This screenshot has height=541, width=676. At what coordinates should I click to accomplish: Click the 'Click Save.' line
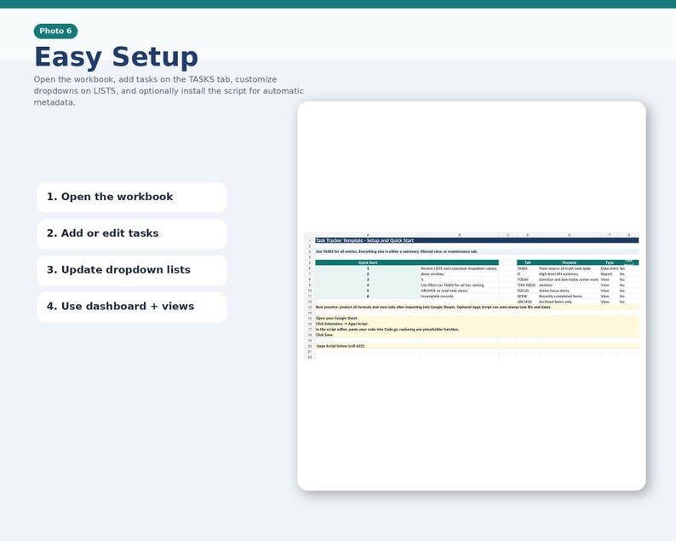[477, 335]
